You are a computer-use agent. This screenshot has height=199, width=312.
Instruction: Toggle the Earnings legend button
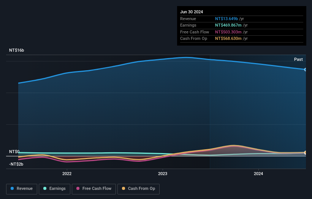pos(54,189)
